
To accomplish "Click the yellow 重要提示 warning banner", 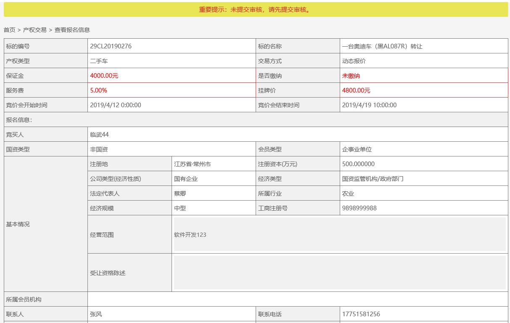I will pos(256,10).
